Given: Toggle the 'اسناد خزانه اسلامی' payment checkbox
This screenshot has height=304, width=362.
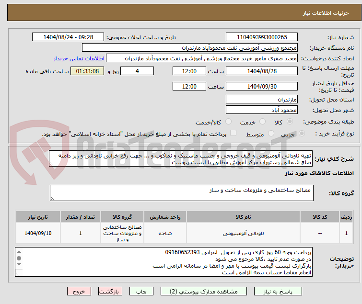Looking at the screenshot, I should click(x=234, y=133).
